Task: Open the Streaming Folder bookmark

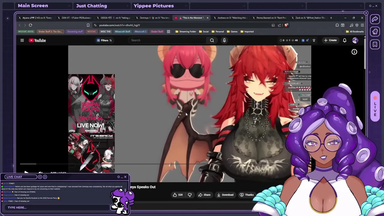Action: (185, 31)
